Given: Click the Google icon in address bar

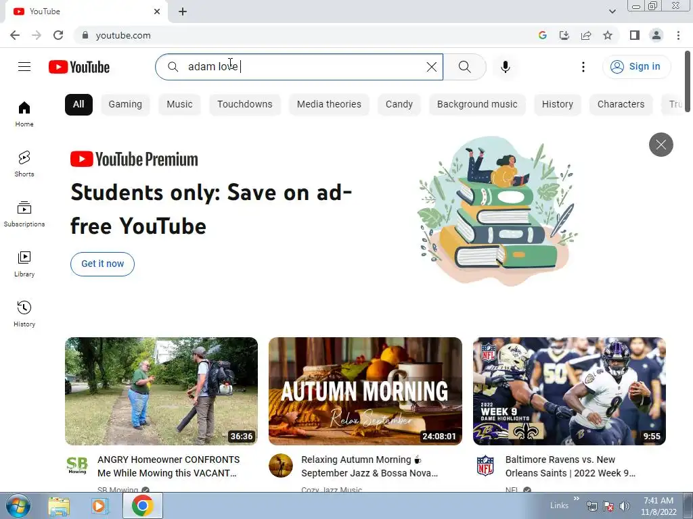Looking at the screenshot, I should (543, 35).
